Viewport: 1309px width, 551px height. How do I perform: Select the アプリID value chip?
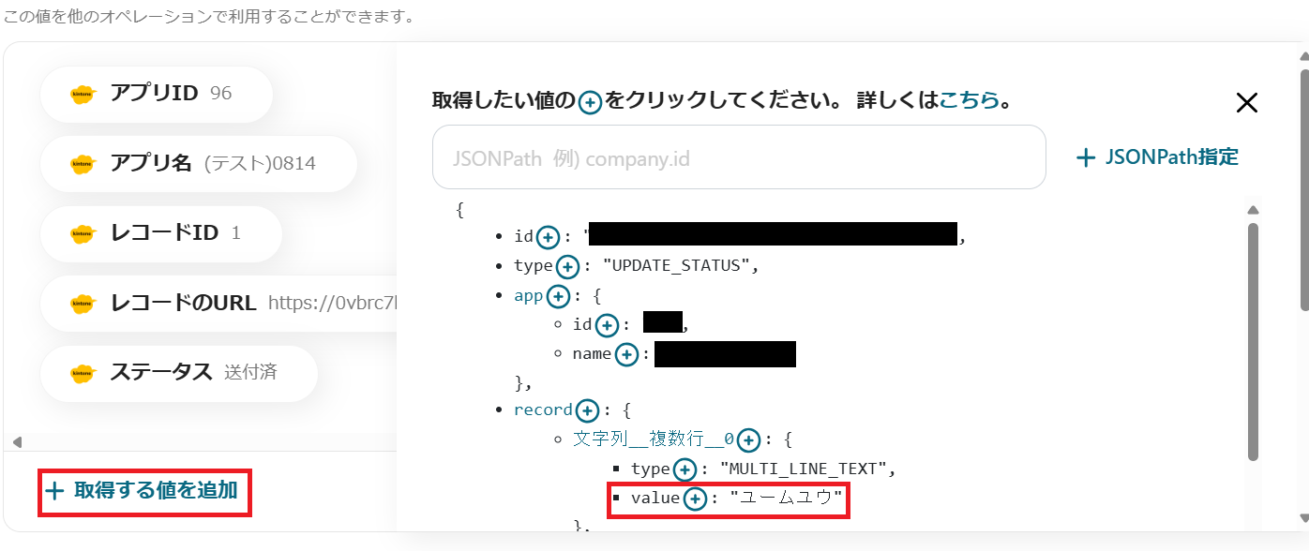tap(156, 94)
